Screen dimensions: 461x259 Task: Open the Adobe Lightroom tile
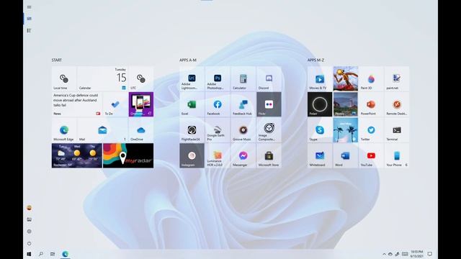coord(192,78)
